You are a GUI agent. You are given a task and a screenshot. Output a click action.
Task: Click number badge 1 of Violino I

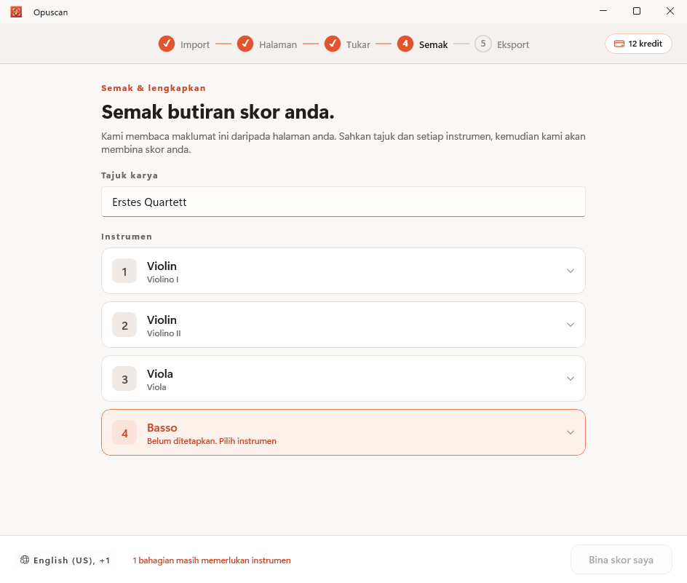click(x=124, y=271)
